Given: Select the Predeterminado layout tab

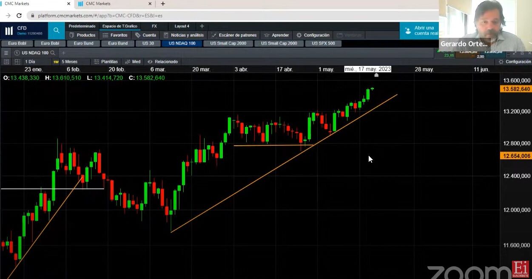Looking at the screenshot, I should click(82, 26).
